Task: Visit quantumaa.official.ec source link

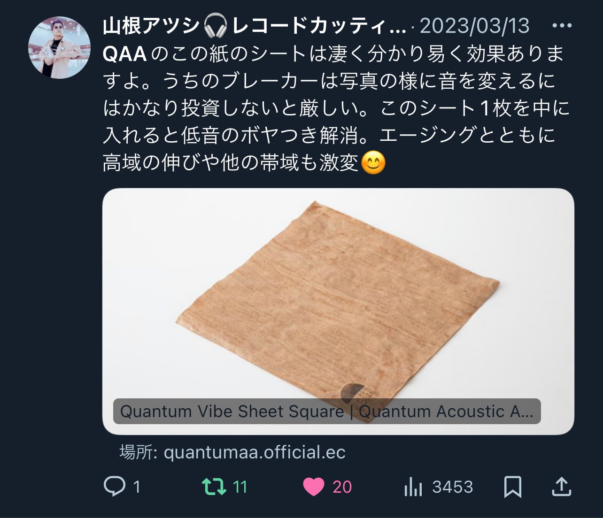Action: point(255,452)
